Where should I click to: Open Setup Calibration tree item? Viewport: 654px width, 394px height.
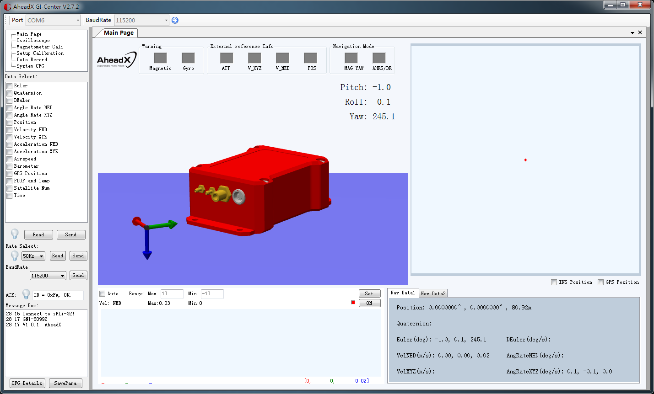click(40, 53)
